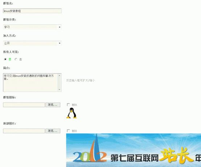Click the 顶部图片 file path field
Image resolution: width=201 pixels, height=167 pixels.
point(24,131)
